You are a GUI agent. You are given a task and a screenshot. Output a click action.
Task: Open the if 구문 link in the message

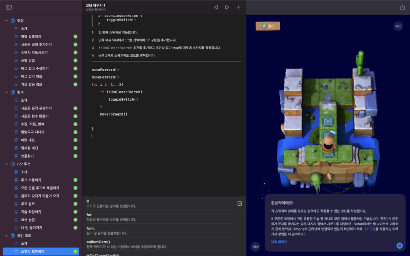(370, 229)
